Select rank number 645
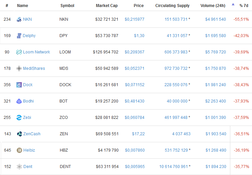 point(8,150)
